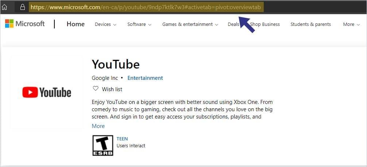Open the Deals nav item
This screenshot has width=367, height=167.
coord(233,24)
